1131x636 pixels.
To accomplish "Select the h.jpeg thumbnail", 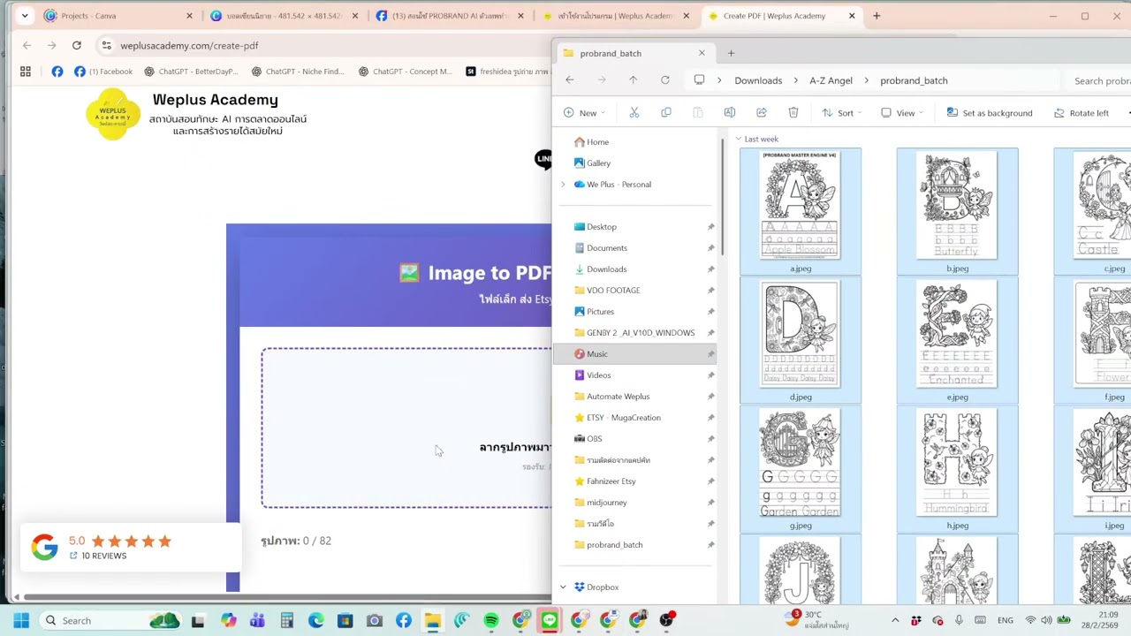I will [958, 469].
